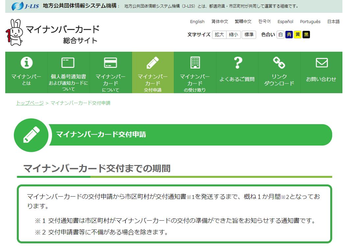Viewport: 349px width, 246px height.
Task: Open the J-LIS logo in the header
Action: [x=25, y=6]
